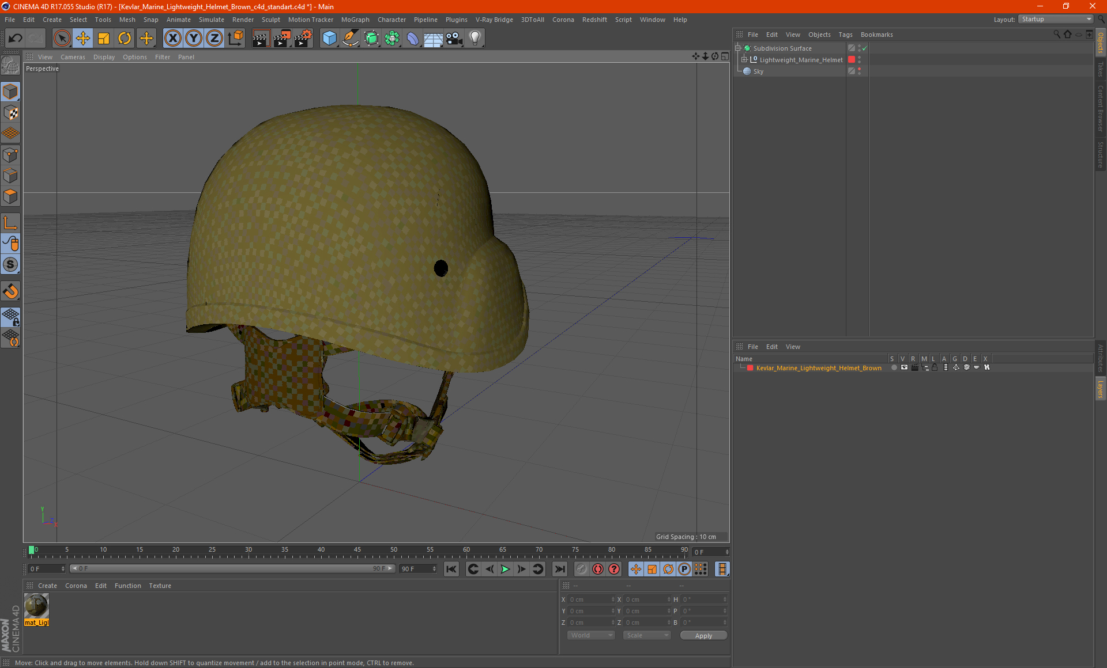
Task: Open Object Manager Tags menu
Action: point(845,35)
